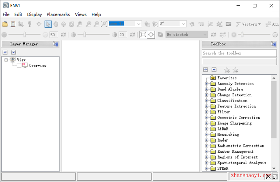Click the Zoom magnifier tool icon

79,24
